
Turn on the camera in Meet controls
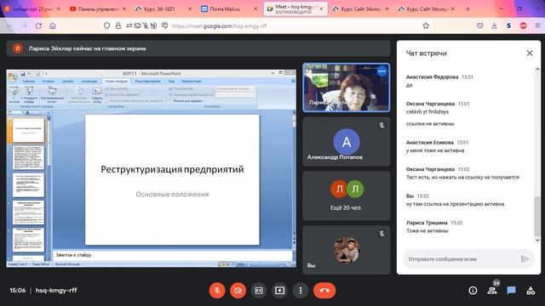[238, 291]
